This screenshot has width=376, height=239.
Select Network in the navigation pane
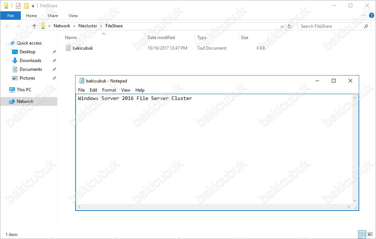click(x=25, y=101)
